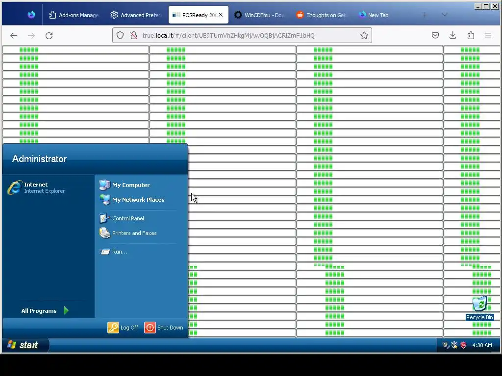Open the Firefox hamburger menu
Screen dimensions: 502x376
pos(488,35)
